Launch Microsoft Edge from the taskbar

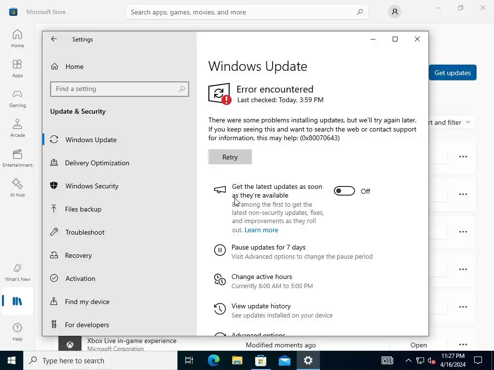click(x=213, y=360)
